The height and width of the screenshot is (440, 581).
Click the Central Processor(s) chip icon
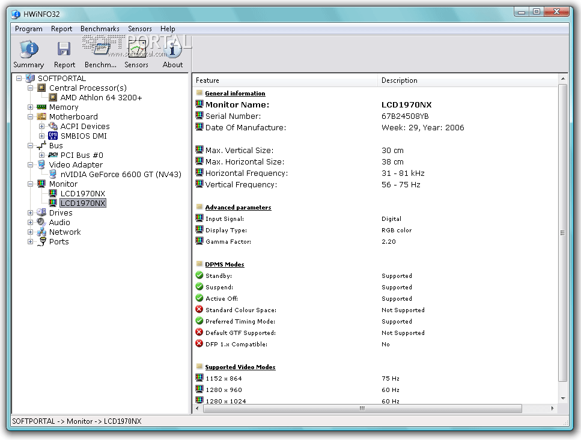[42, 88]
